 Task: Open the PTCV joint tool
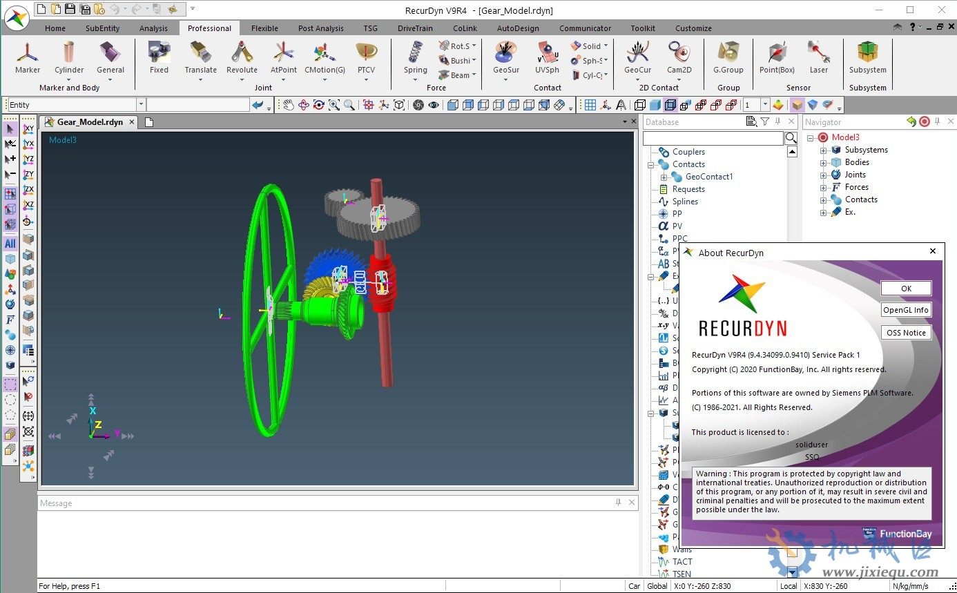pyautogui.click(x=367, y=60)
